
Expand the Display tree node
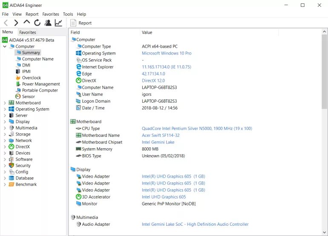pyautogui.click(x=5, y=121)
